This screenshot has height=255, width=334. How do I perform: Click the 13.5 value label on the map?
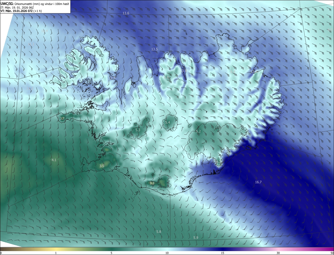(154, 49)
